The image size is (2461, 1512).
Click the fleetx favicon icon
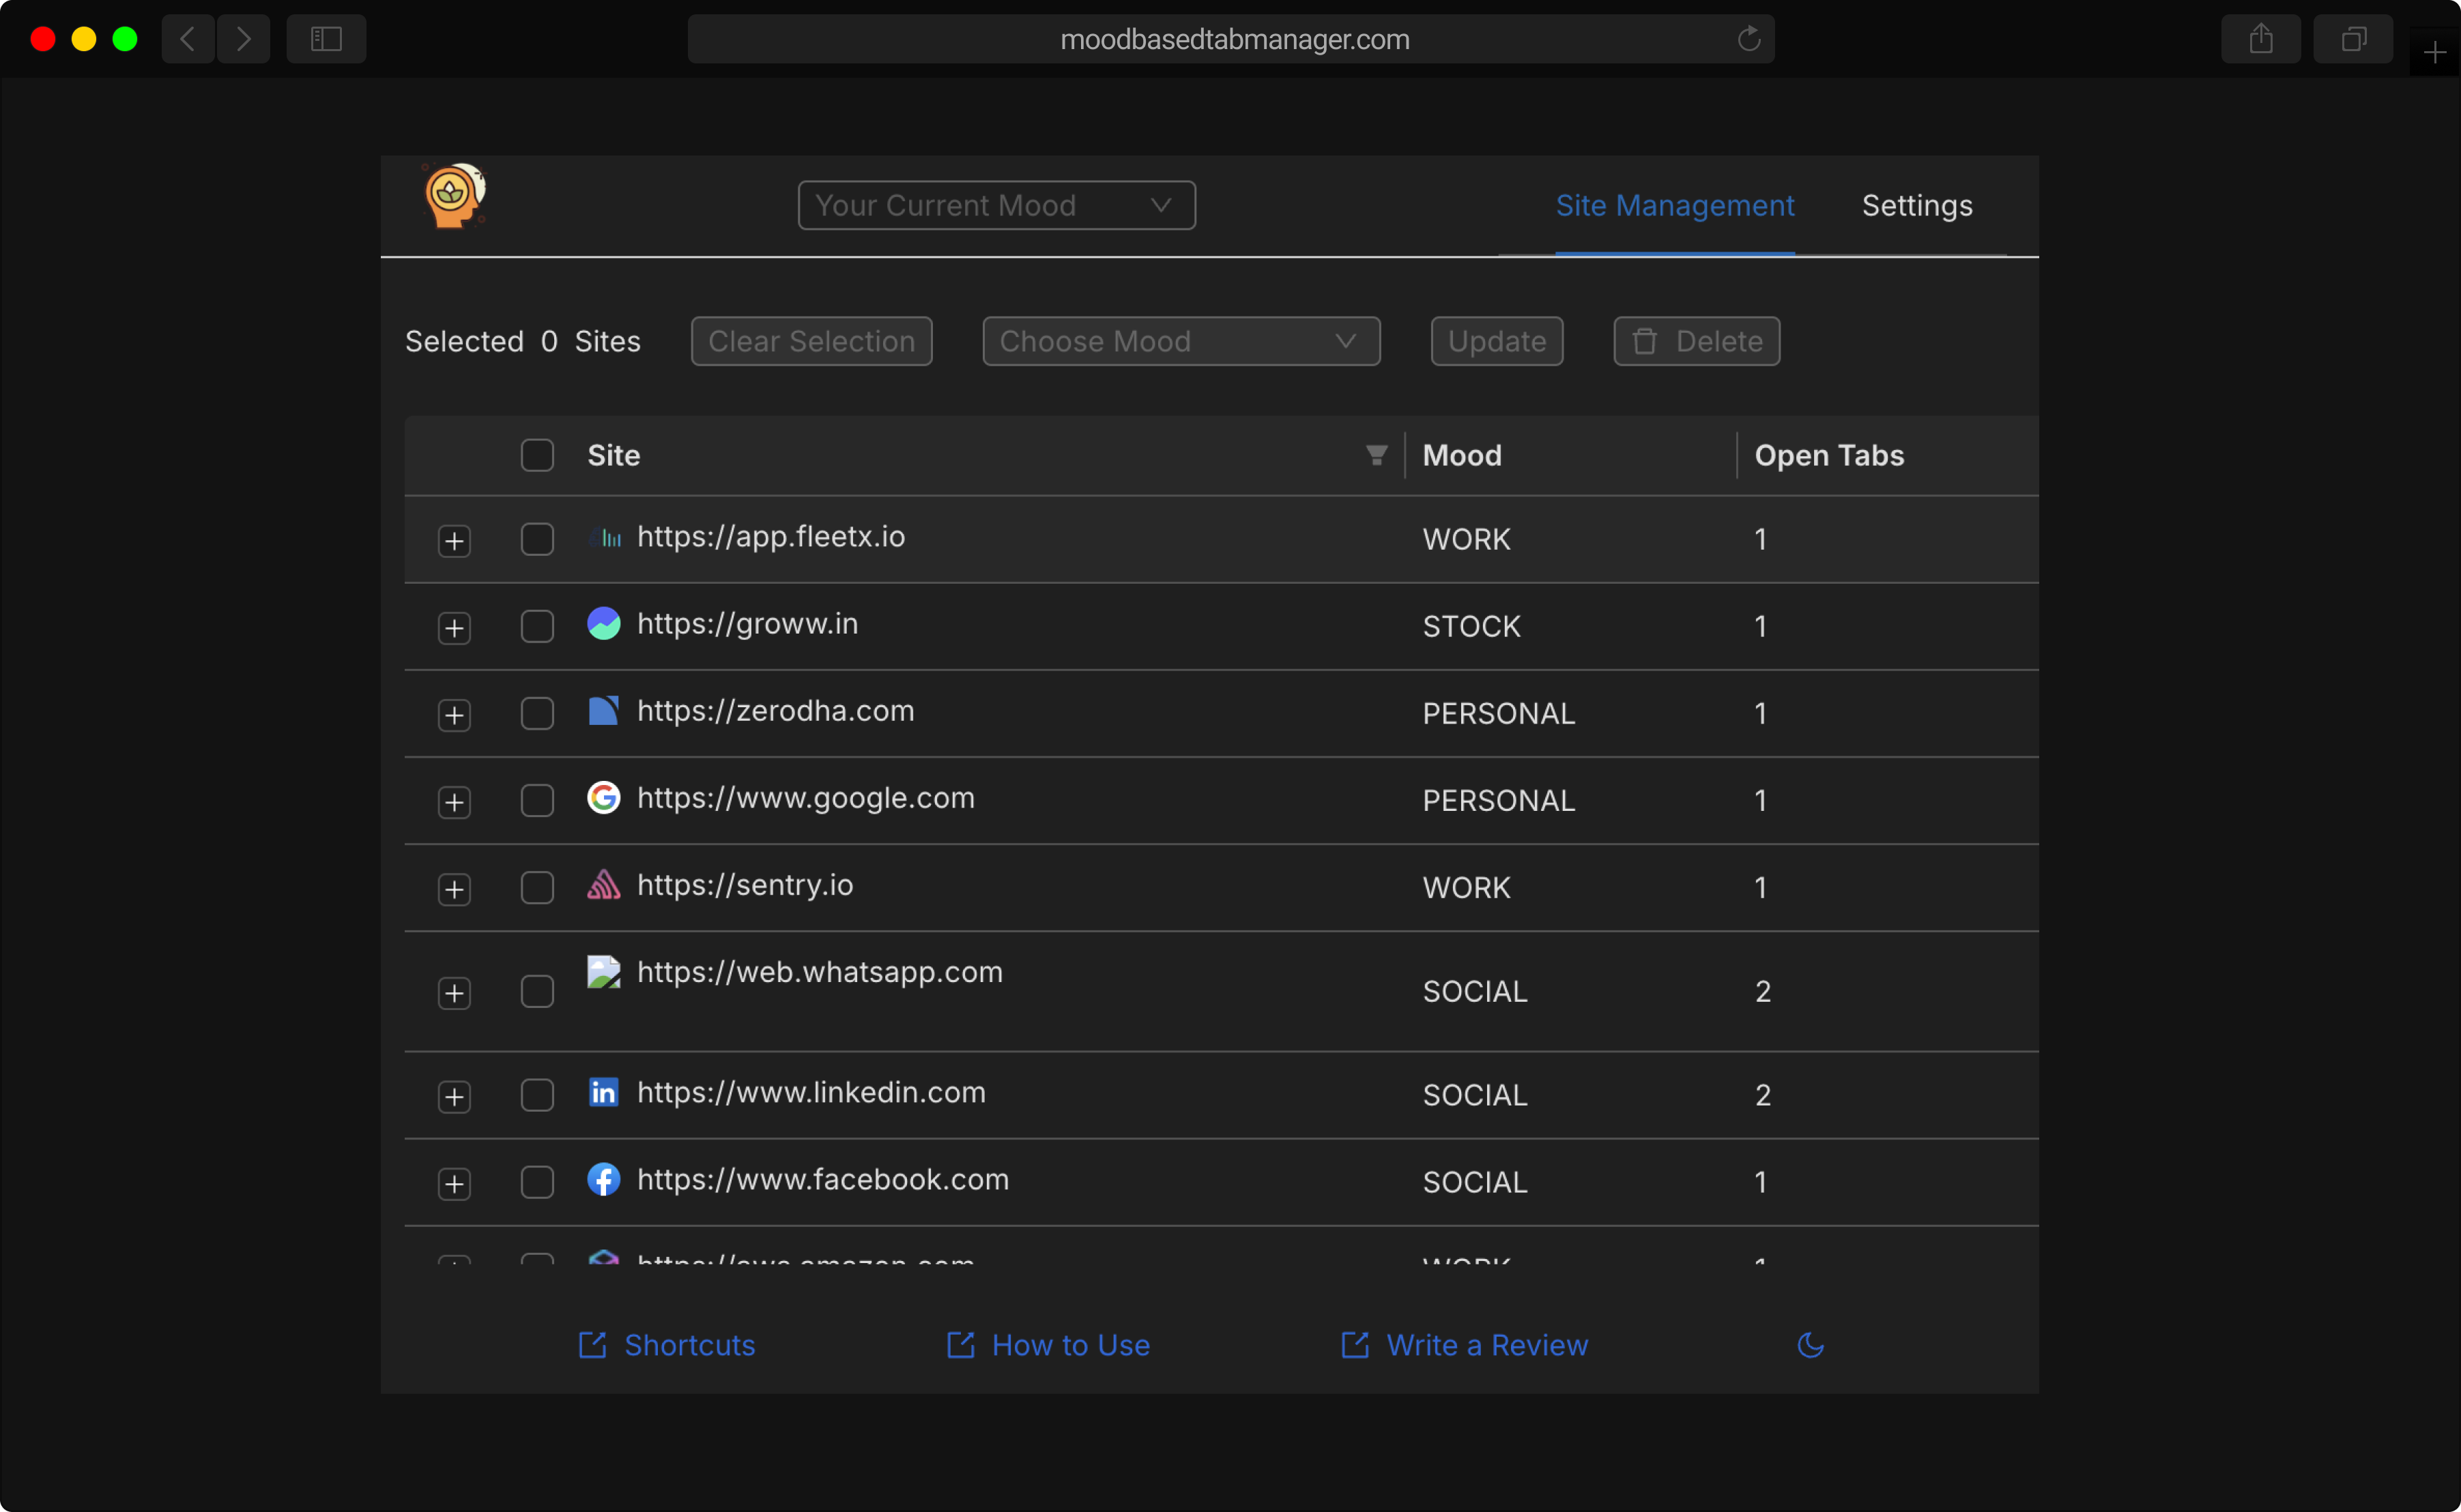coord(603,537)
